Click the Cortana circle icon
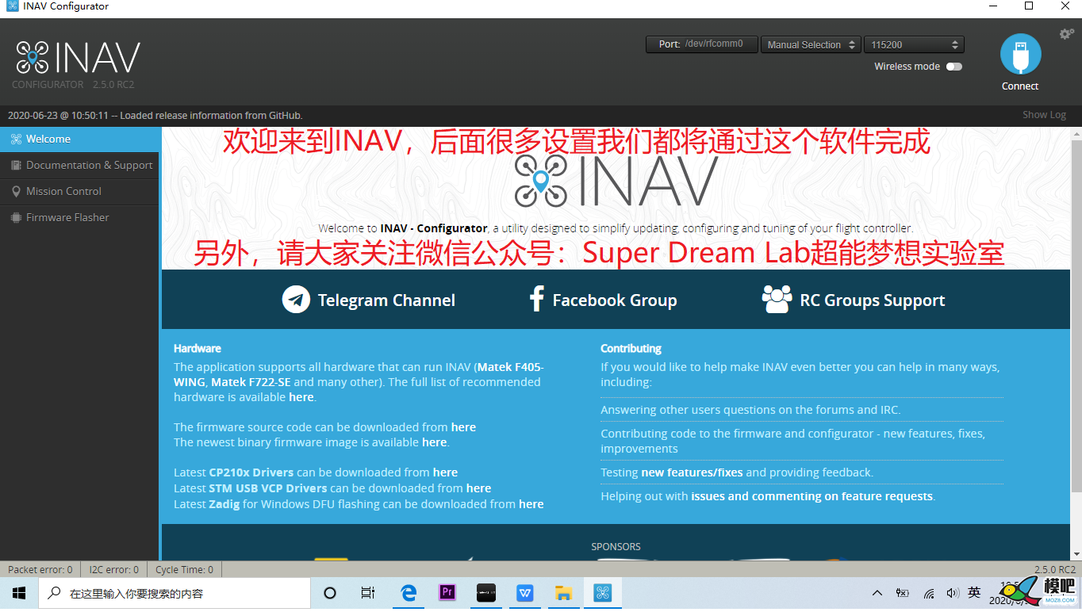 (x=330, y=593)
